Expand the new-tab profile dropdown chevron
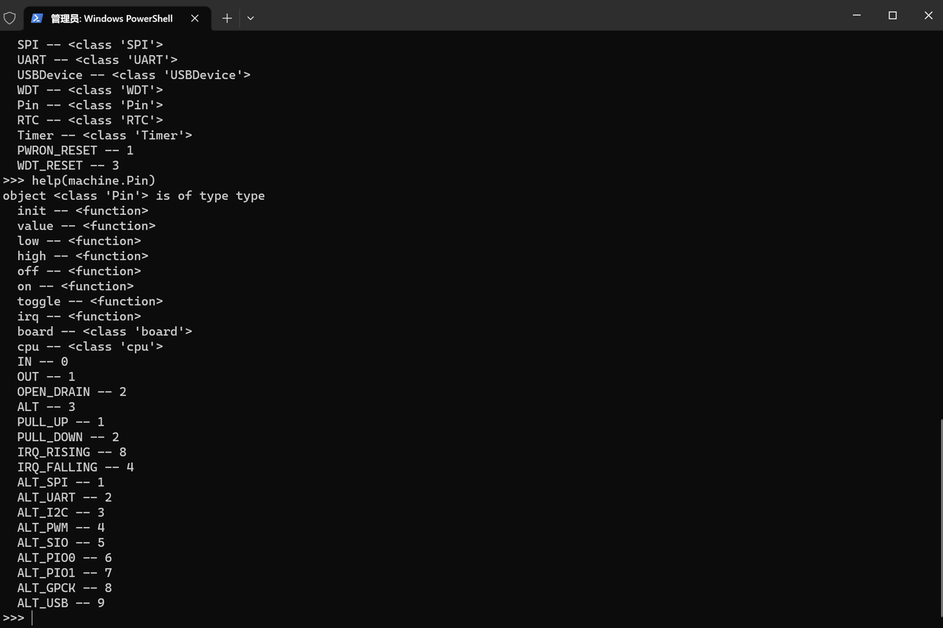Screen dimensions: 943x628 click(x=250, y=18)
